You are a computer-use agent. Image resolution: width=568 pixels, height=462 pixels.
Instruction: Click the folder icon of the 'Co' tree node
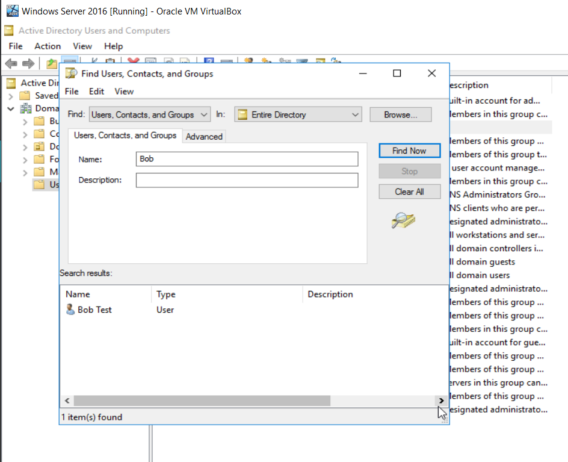pos(39,134)
